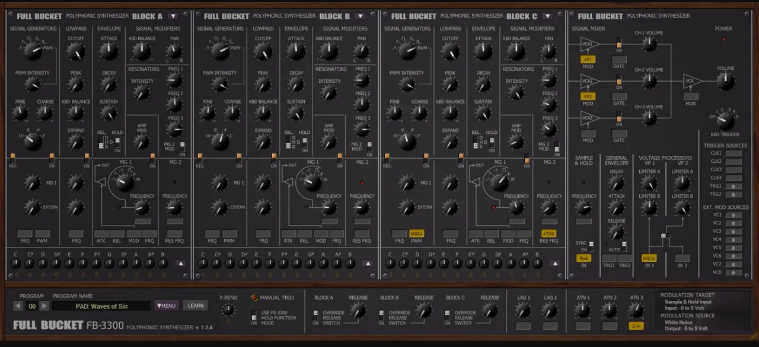Click the Block A waveform selector knob
Viewport: 759px width, 347px height.
pyautogui.click(x=33, y=51)
